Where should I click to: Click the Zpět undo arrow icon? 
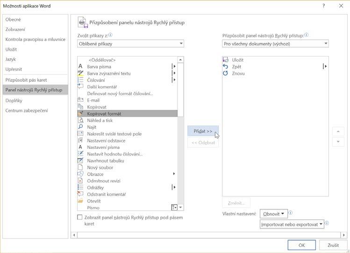[x=226, y=66]
